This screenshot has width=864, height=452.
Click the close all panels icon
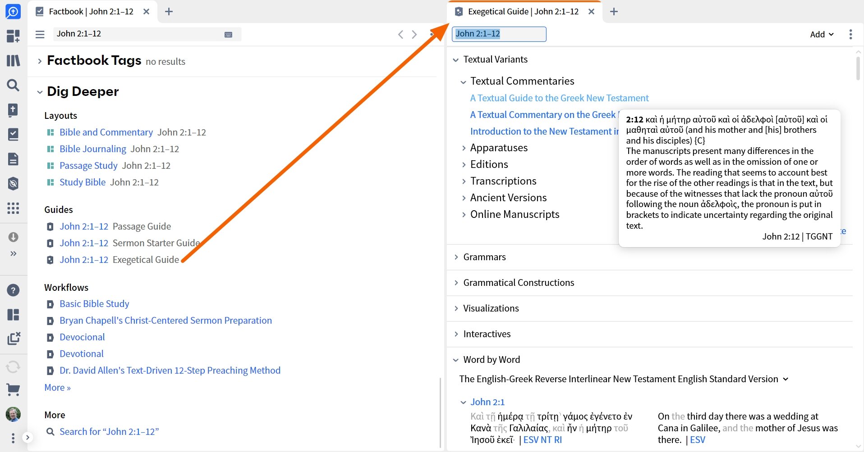(x=14, y=339)
